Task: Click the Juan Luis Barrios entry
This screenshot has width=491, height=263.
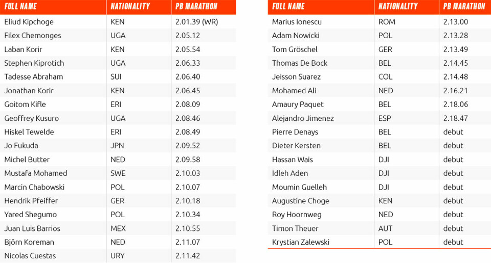Action: [x=32, y=228]
